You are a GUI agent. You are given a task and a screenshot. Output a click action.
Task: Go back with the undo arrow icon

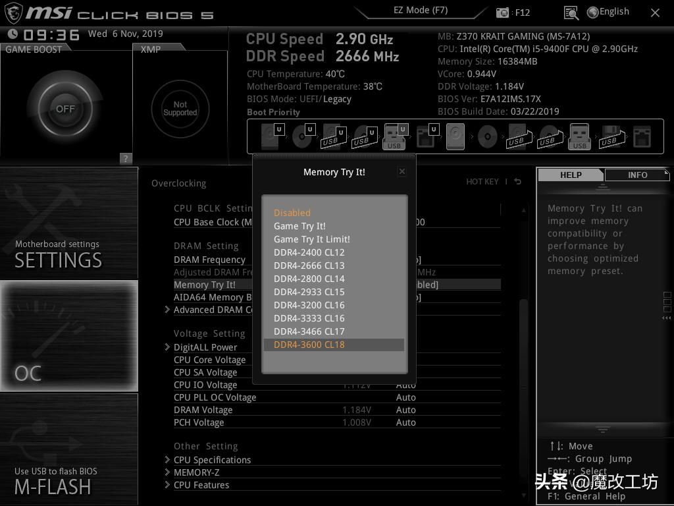(x=517, y=182)
